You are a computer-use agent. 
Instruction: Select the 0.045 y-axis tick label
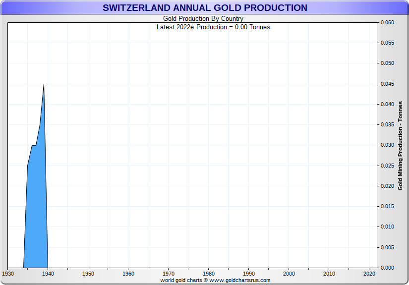click(387, 84)
